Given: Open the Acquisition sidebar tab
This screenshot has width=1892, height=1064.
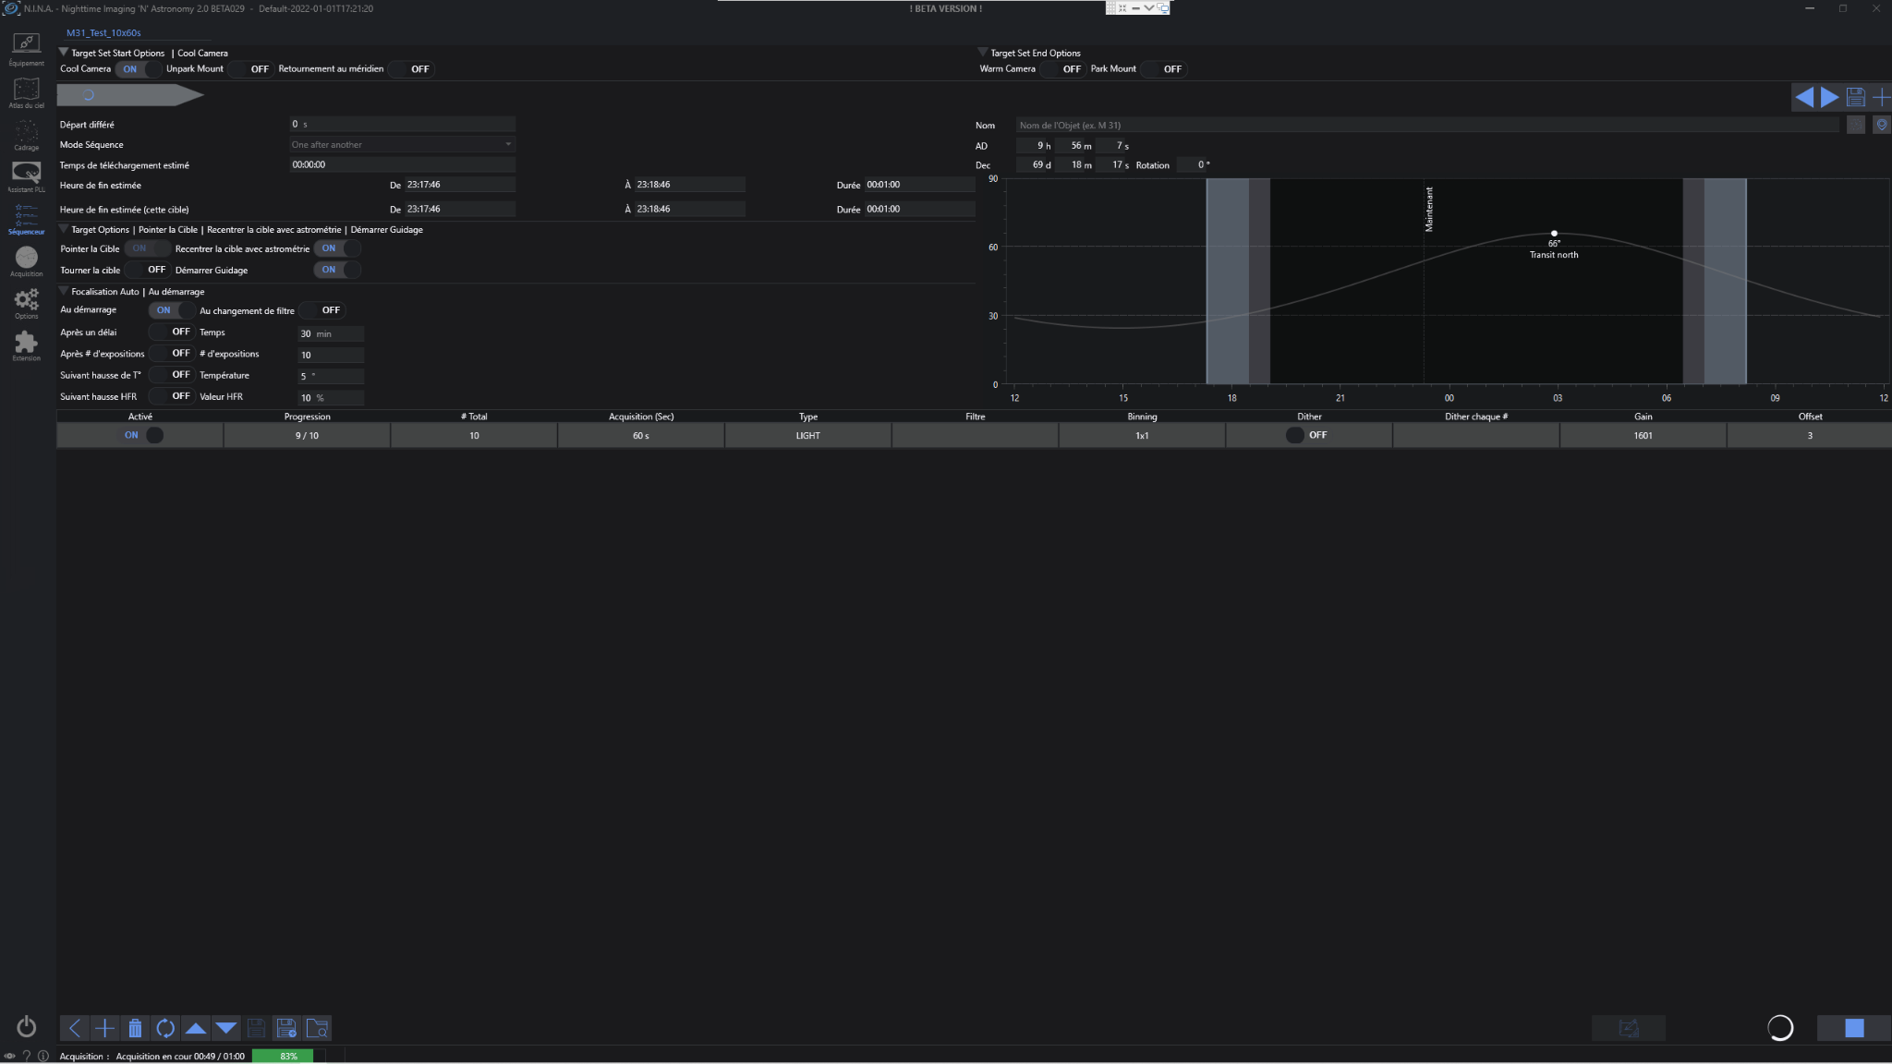Looking at the screenshot, I should point(26,261).
